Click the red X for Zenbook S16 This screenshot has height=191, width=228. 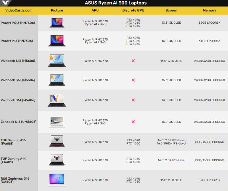(133, 122)
